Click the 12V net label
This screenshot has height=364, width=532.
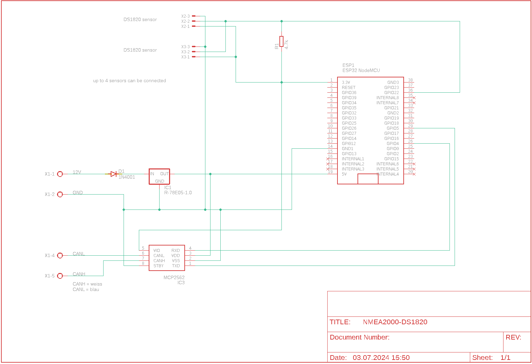pos(77,172)
